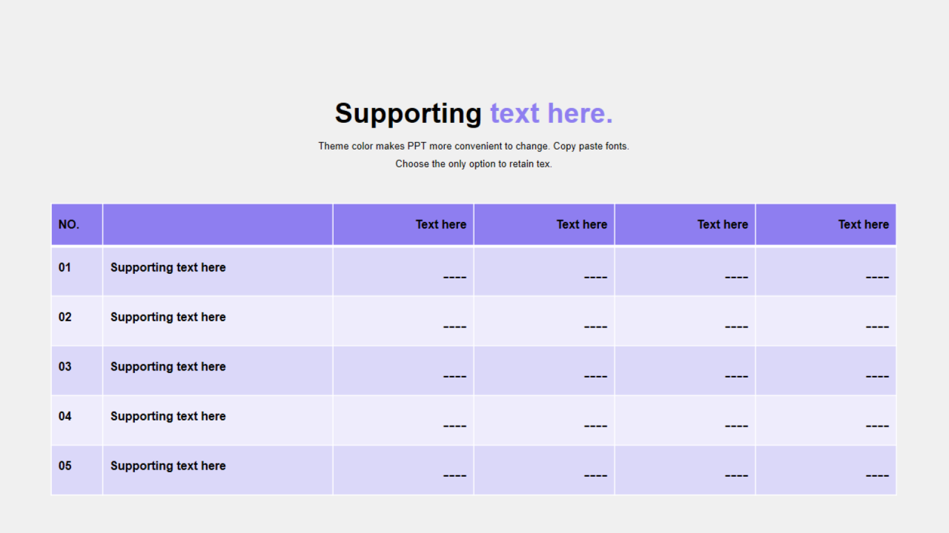Select the third 'Text here' column header

(x=685, y=224)
